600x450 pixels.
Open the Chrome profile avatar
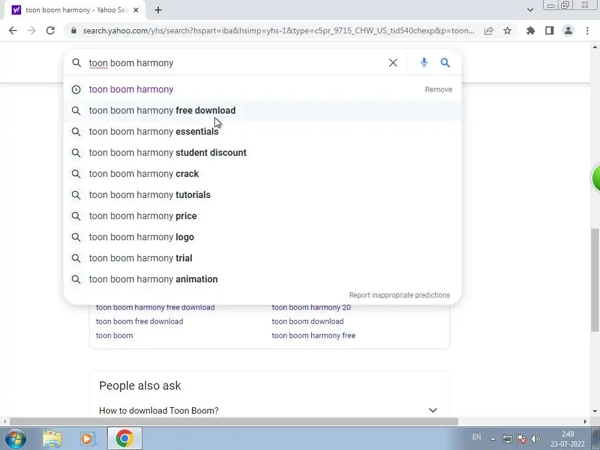click(568, 30)
